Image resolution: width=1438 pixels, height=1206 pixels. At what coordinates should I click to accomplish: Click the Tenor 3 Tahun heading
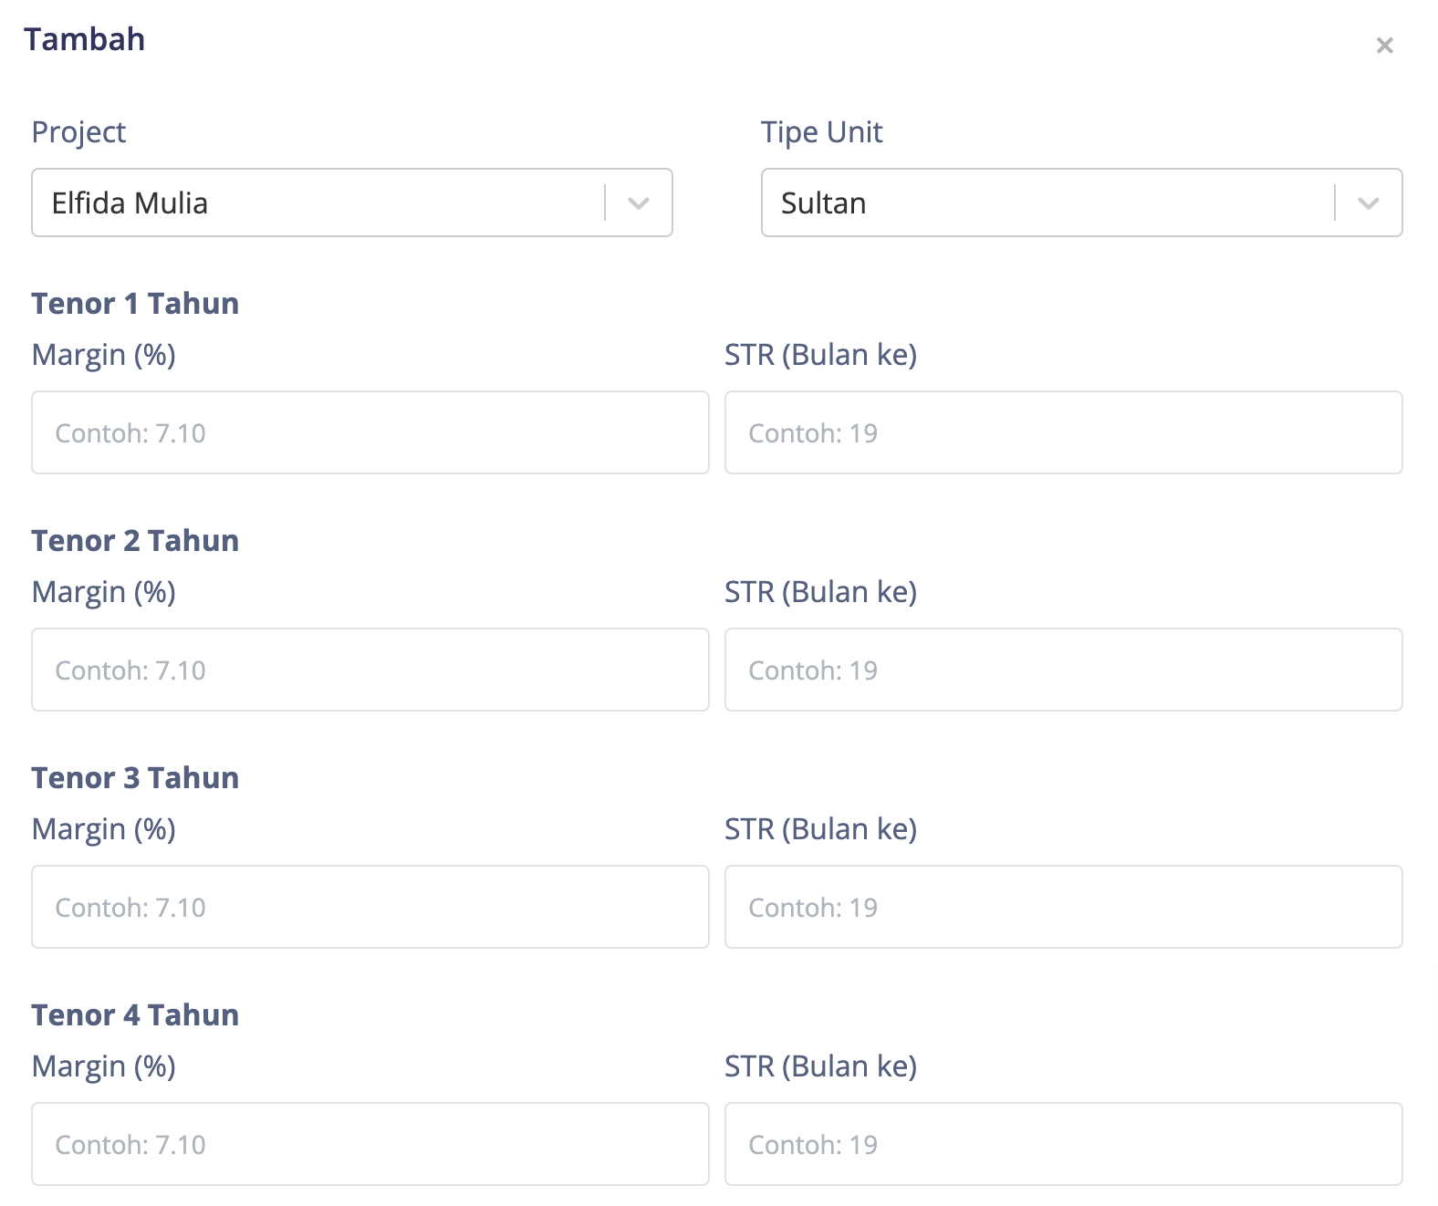coord(135,778)
